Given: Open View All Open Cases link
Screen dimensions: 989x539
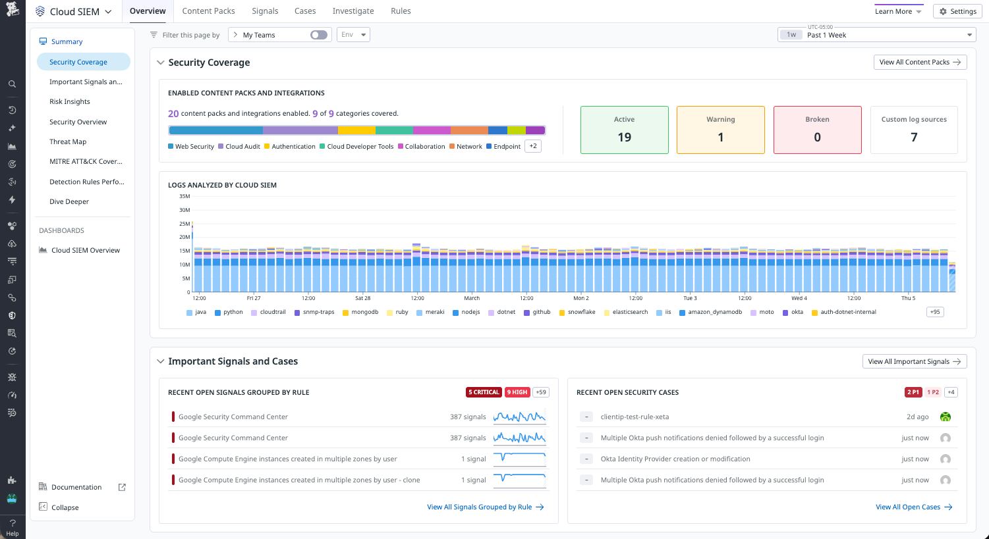Looking at the screenshot, I should point(914,507).
